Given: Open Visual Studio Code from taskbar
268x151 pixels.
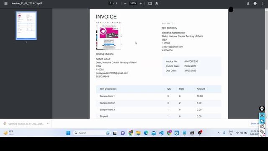Looking at the screenshot, I should pyautogui.click(x=161, y=133).
